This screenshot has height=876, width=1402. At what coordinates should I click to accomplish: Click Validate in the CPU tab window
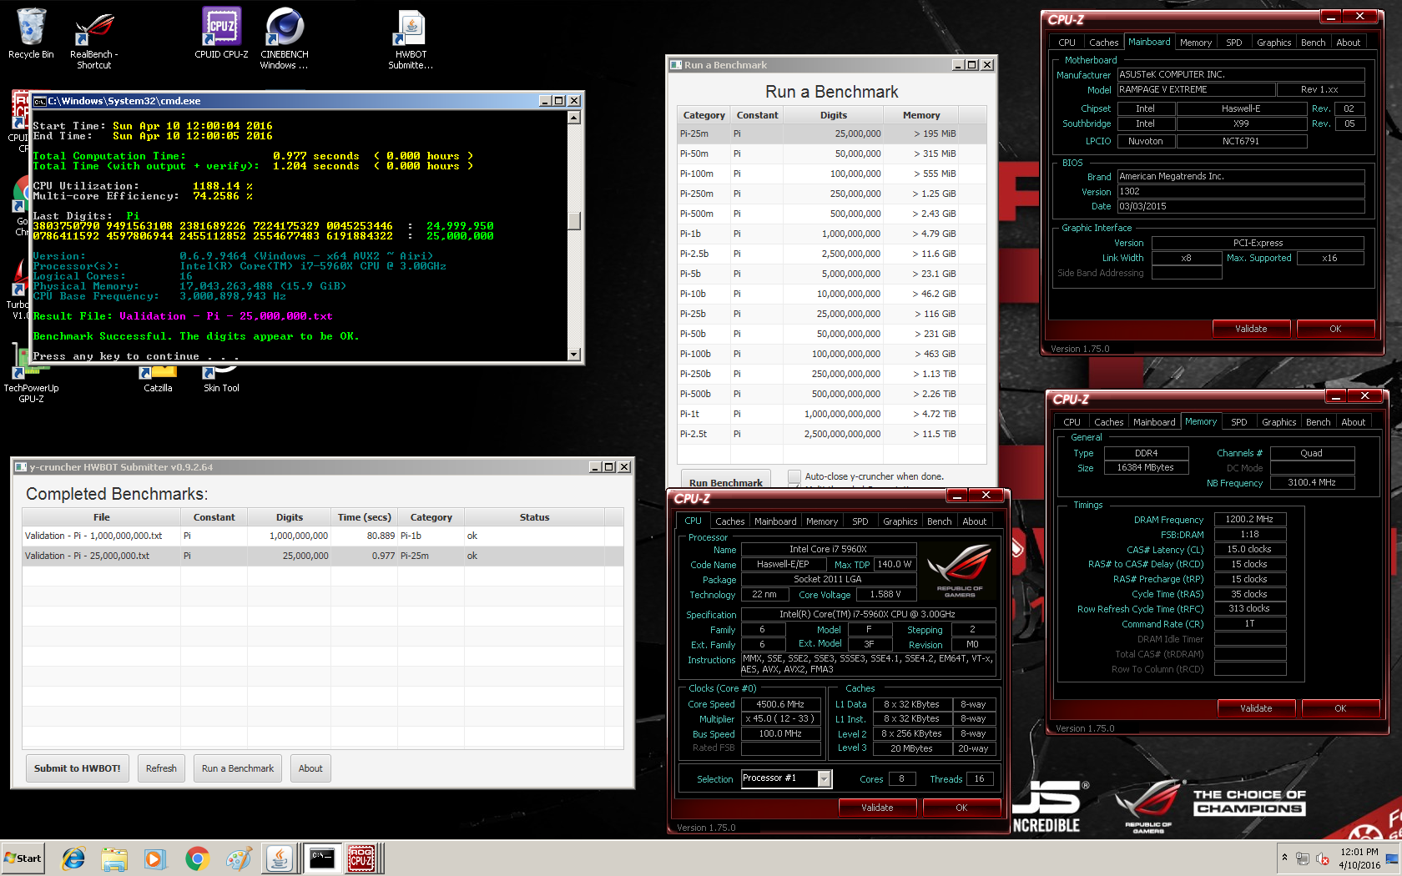(877, 808)
